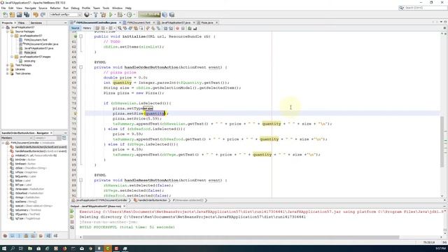The image size is (448, 252).
Task: Click the Clean and Build Project icon
Action: pyautogui.click(x=103, y=15)
